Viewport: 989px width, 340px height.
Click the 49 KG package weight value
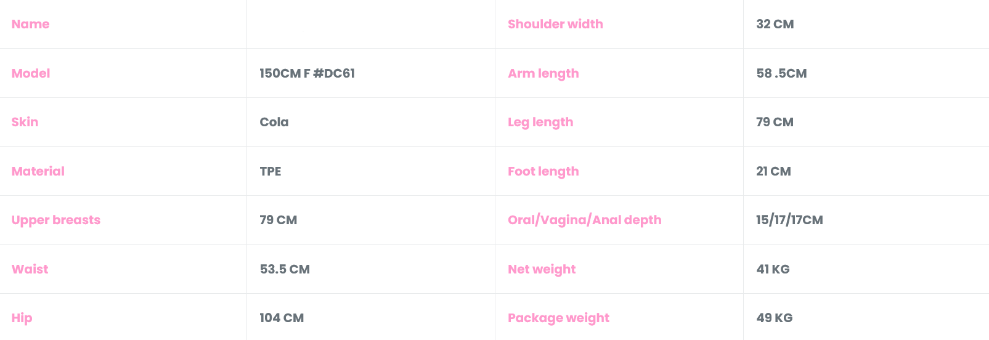775,318
